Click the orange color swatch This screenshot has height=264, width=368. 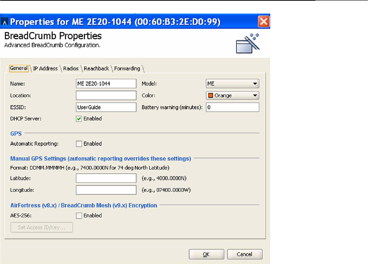pyautogui.click(x=211, y=95)
